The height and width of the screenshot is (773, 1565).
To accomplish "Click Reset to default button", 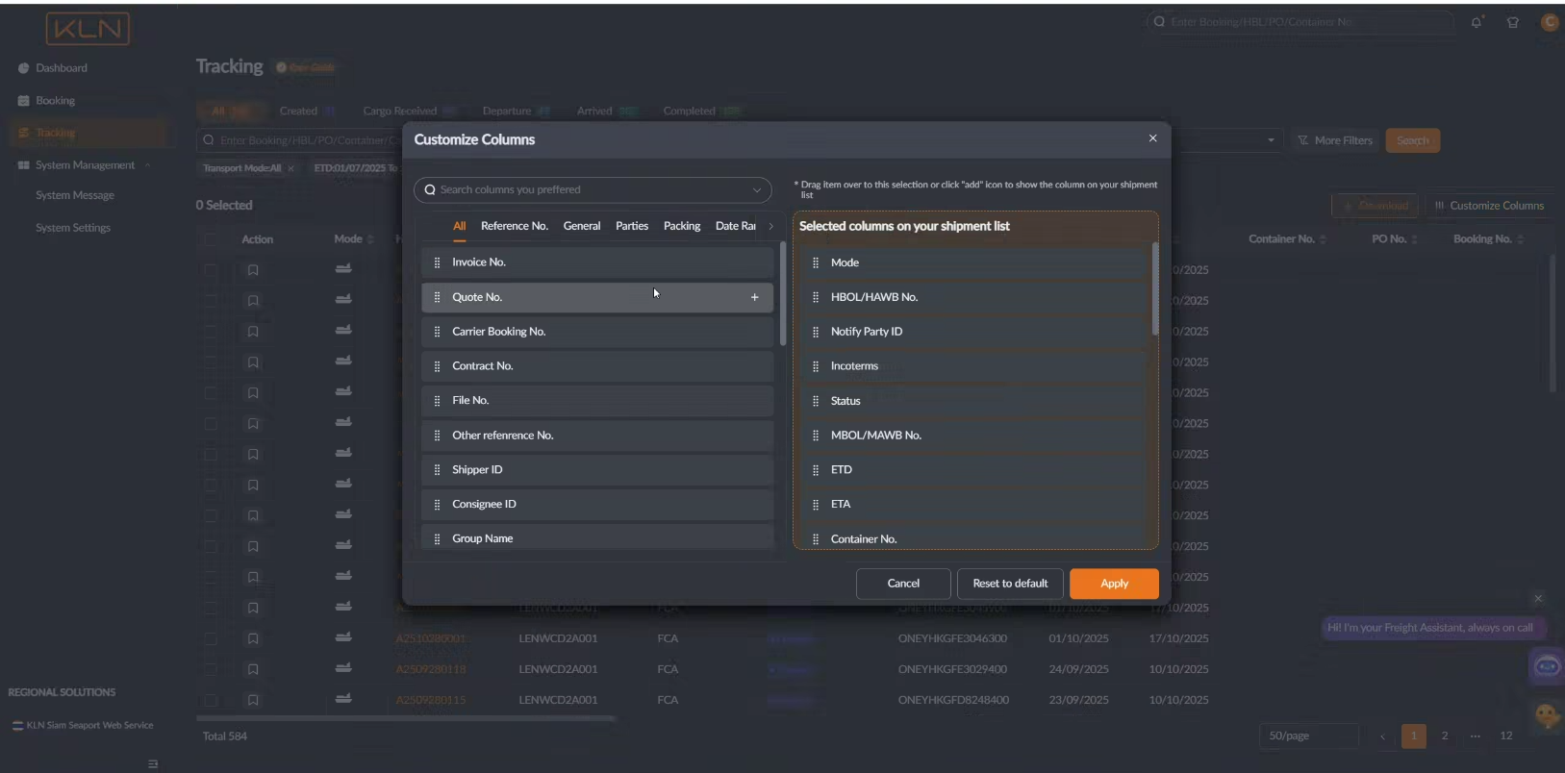I will (x=1009, y=584).
